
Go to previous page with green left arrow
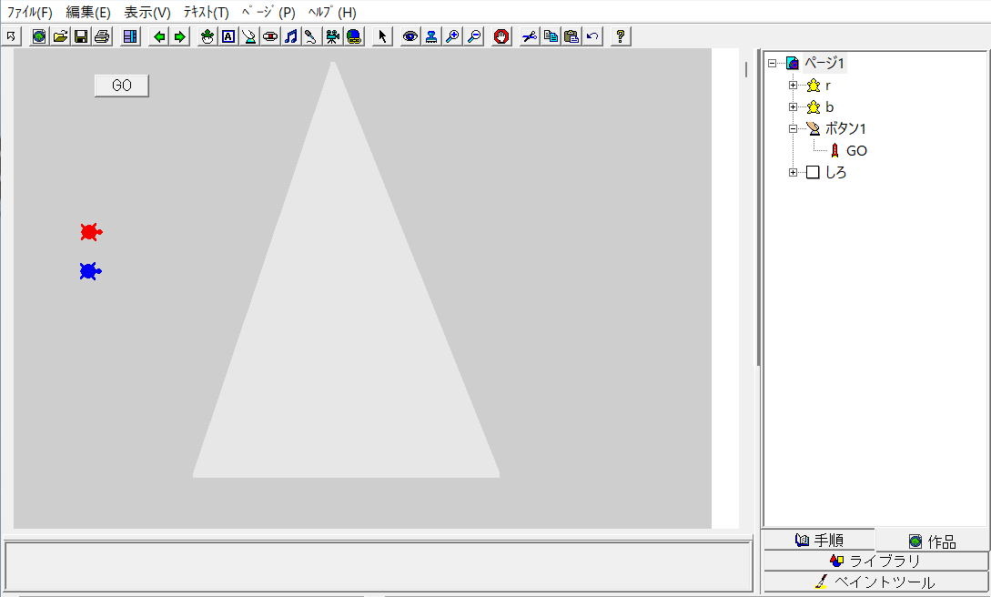tap(159, 36)
